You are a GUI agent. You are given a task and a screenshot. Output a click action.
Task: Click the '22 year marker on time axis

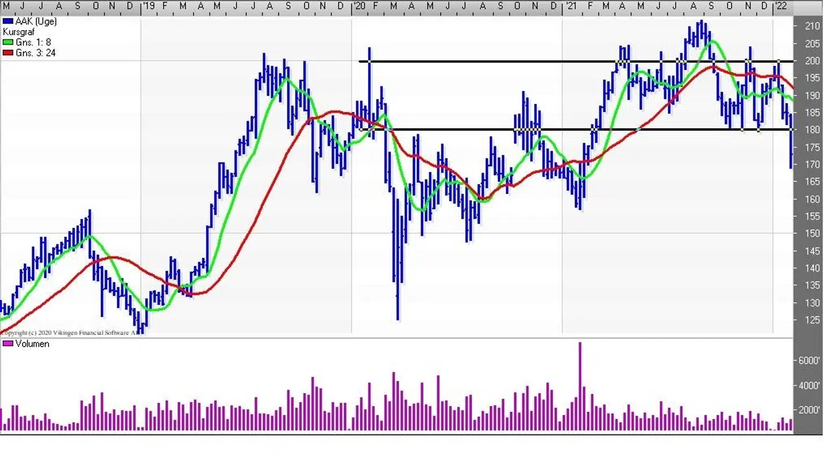(x=780, y=6)
